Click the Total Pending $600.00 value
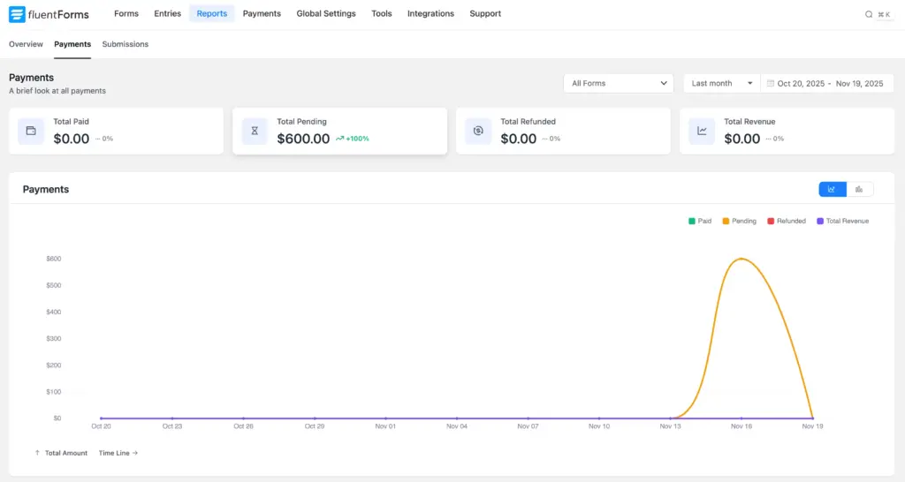Screen dimensions: 905x482 click(x=304, y=139)
